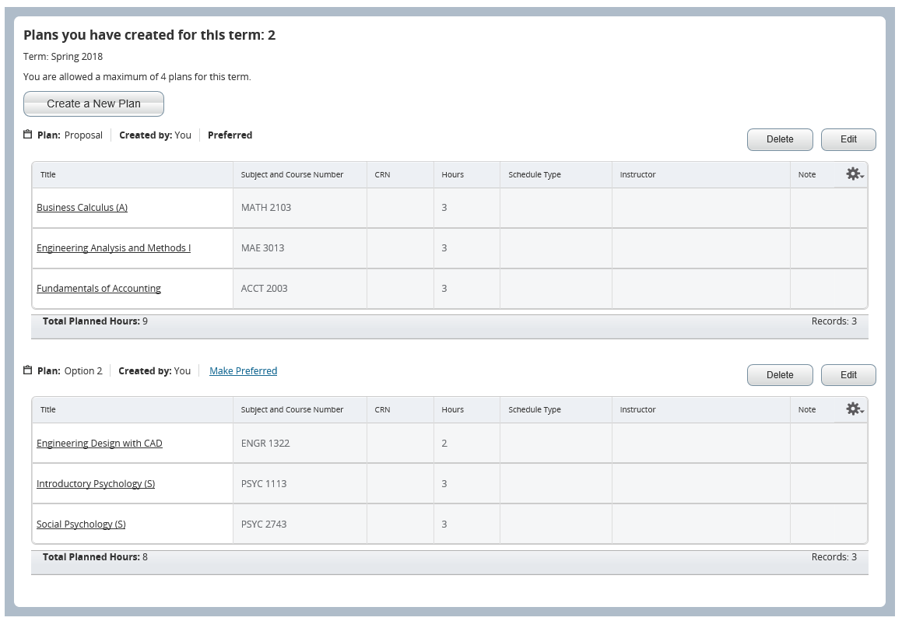The image size is (902, 621).
Task: Edit the Option 2 plan
Action: [848, 375]
